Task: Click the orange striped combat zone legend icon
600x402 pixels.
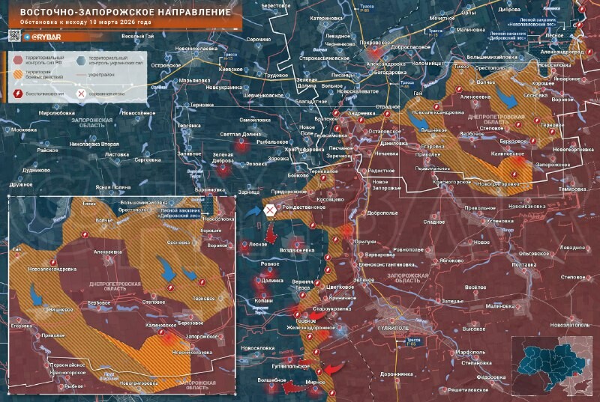Action: click(17, 75)
